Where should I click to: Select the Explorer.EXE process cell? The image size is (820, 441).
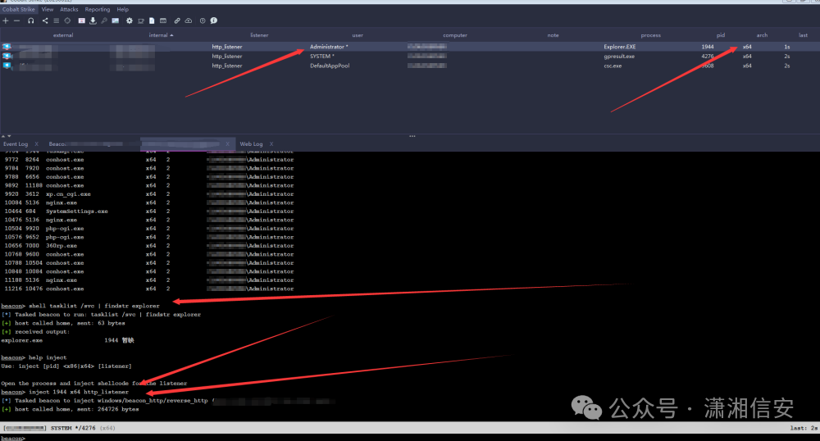coord(620,47)
